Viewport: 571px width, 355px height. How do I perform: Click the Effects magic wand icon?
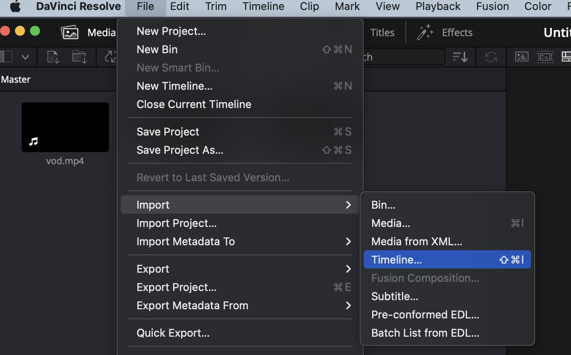425,32
